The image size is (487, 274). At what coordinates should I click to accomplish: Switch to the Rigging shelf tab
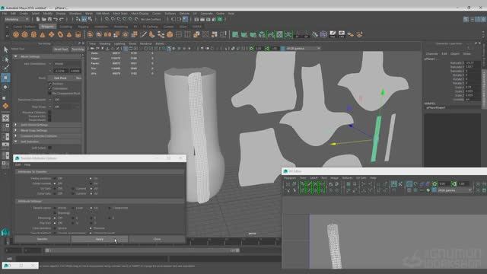(83, 27)
